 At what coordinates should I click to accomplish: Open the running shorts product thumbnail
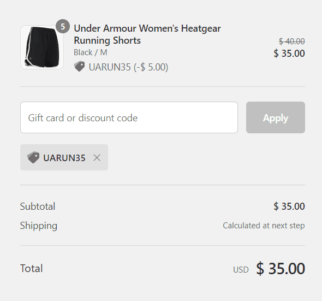[x=42, y=47]
